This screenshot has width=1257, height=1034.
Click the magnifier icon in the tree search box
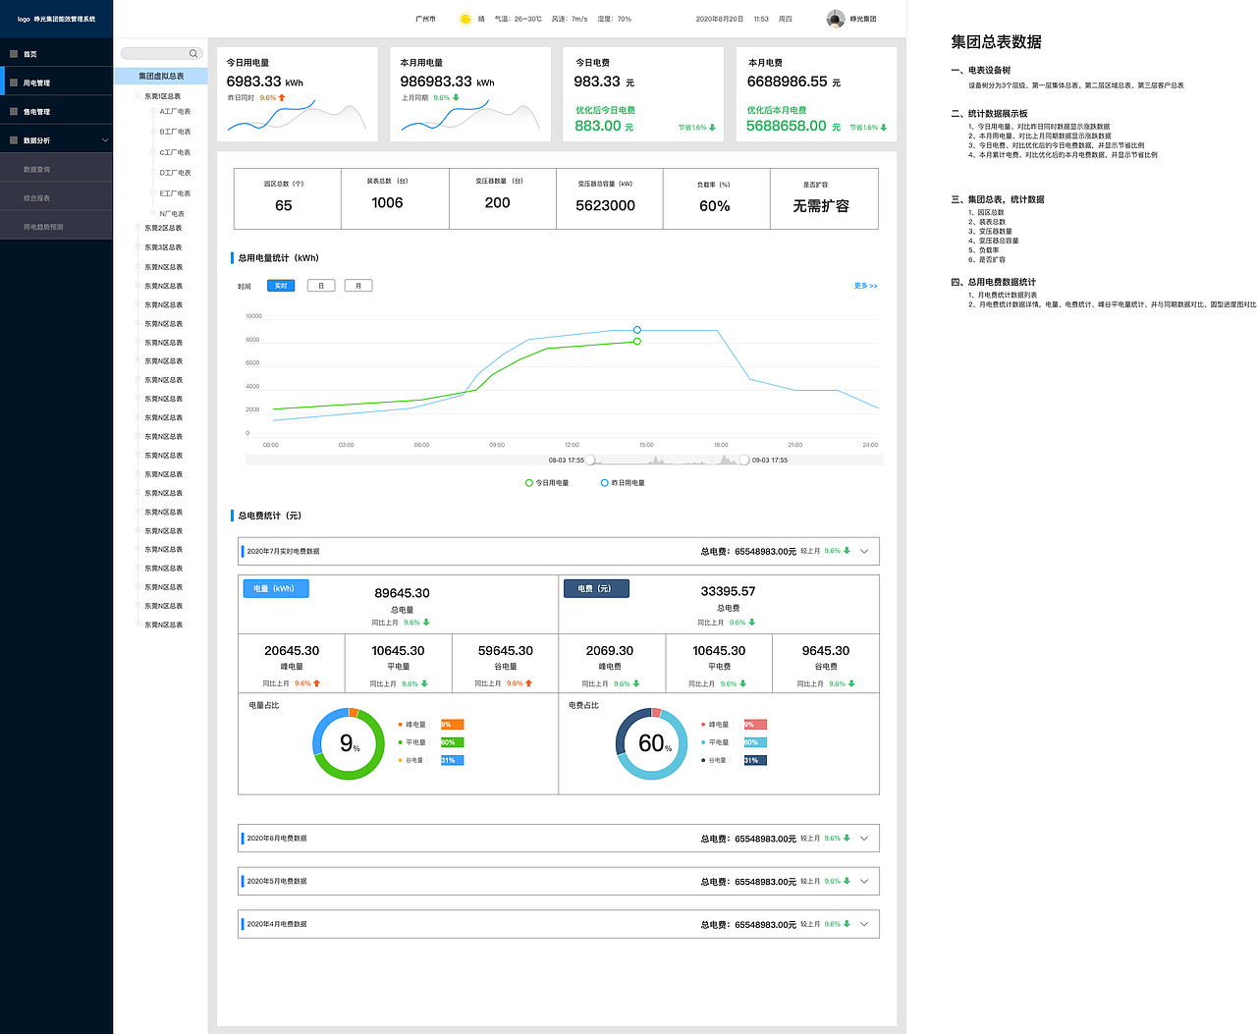(x=193, y=53)
